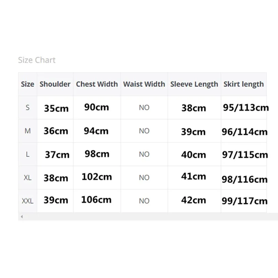This screenshot has width=278, height=278.
Task: Click the Chest Width column header
Action: click(x=97, y=84)
